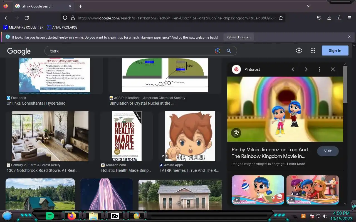This screenshot has height=222, width=356.
Task: Open the green notes app in taskbar
Action: pos(50,216)
